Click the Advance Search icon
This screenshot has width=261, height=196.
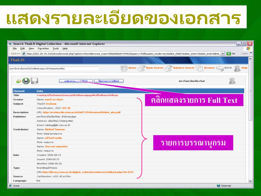coord(168,68)
